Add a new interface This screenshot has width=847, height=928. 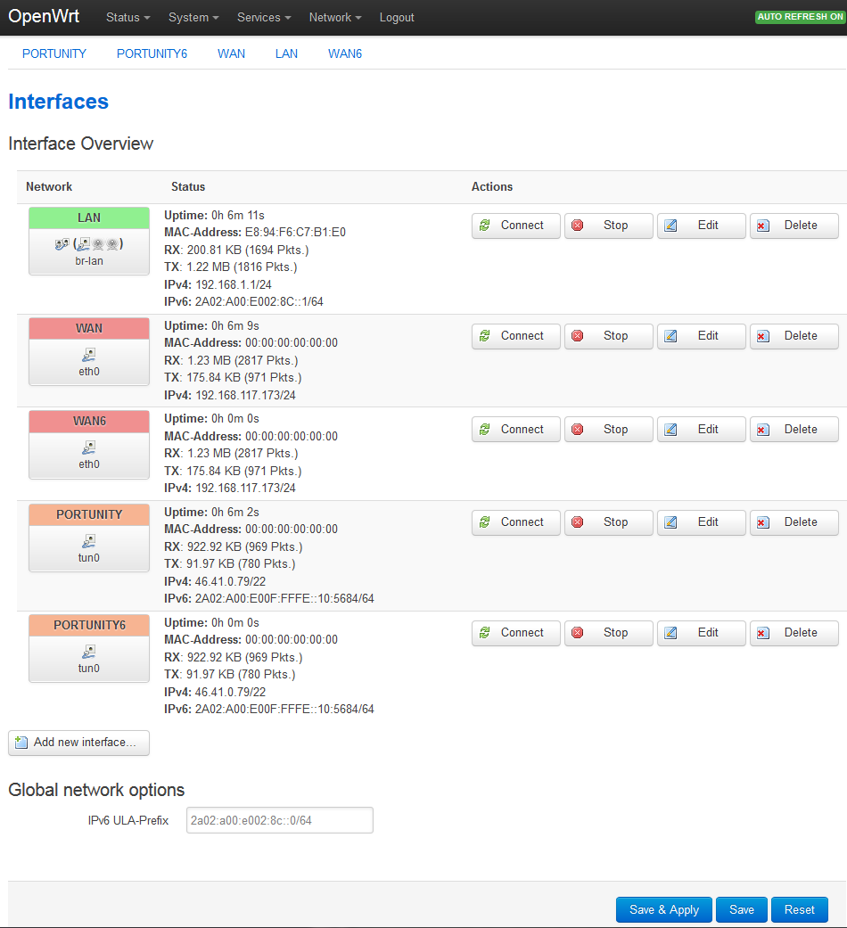click(78, 743)
